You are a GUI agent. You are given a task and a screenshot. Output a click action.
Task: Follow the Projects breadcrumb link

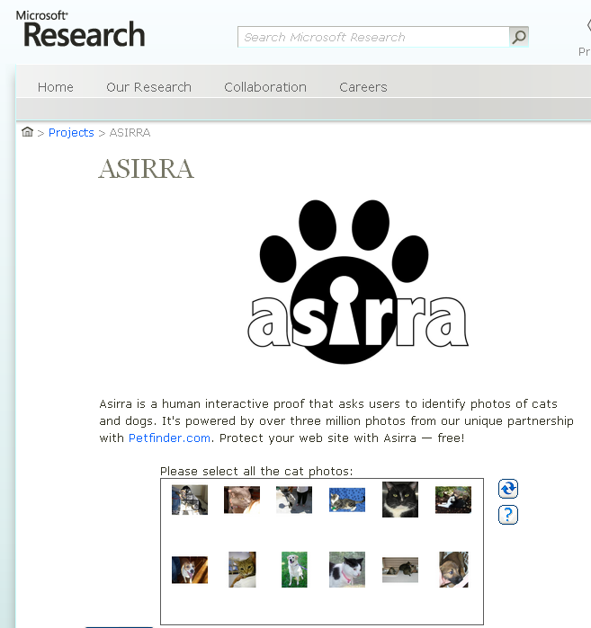coord(71,133)
